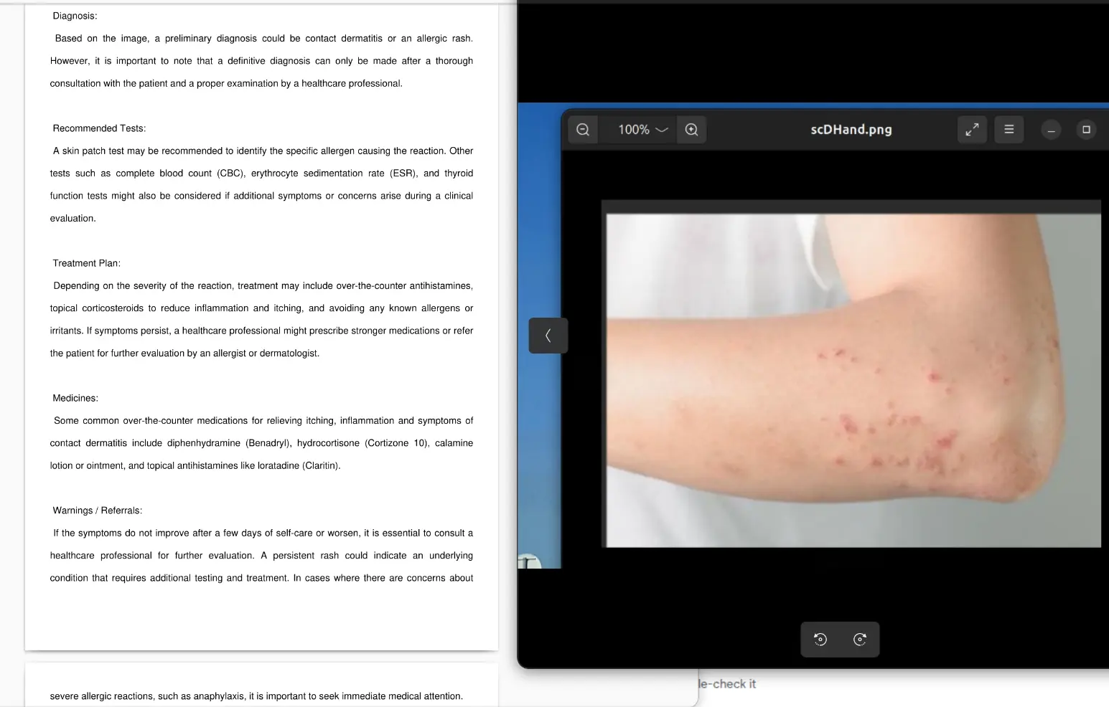
Task: Click the text hydrocortisone in Medicines paragraph
Action: pos(328,443)
